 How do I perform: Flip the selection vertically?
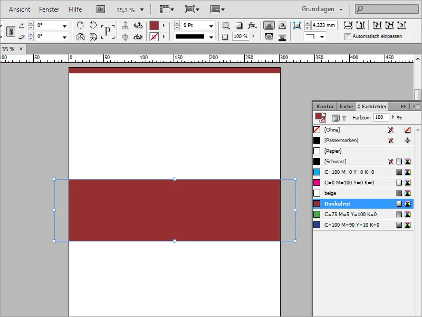(x=93, y=36)
